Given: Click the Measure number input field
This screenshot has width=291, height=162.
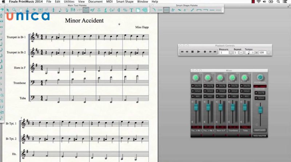Looking at the screenshot, I should [224, 52].
